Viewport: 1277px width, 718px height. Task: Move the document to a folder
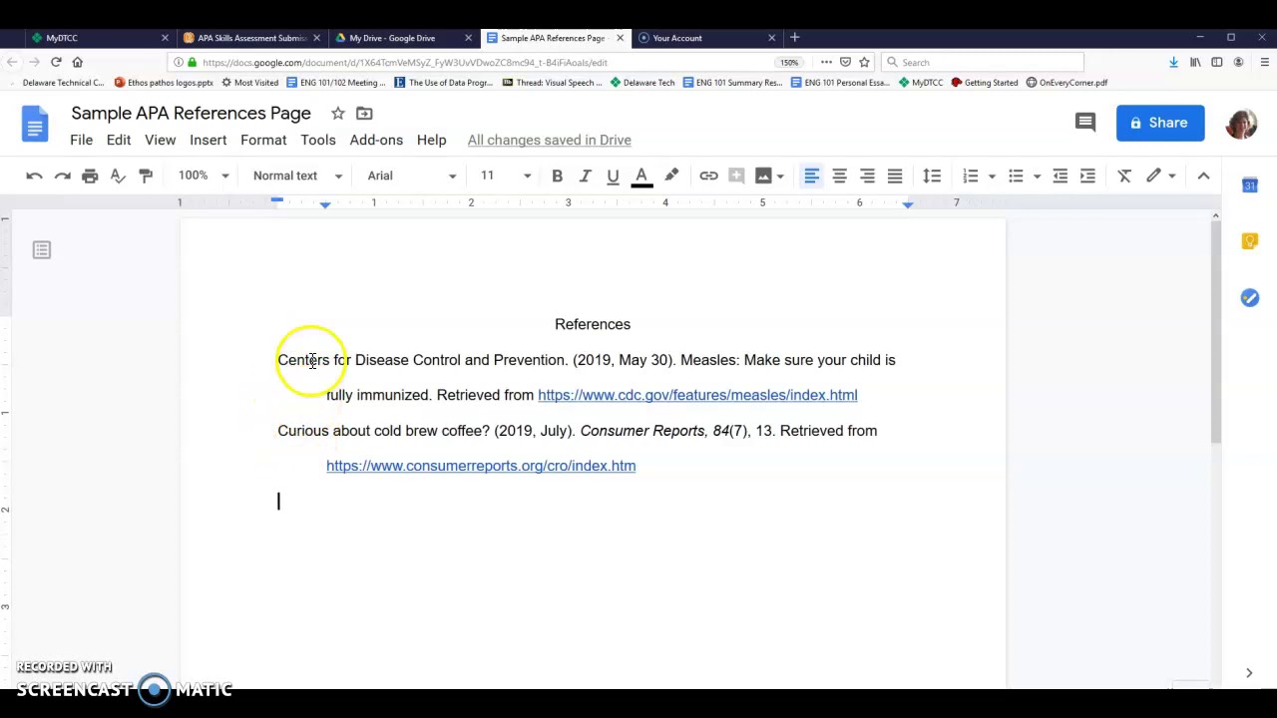[x=364, y=114]
